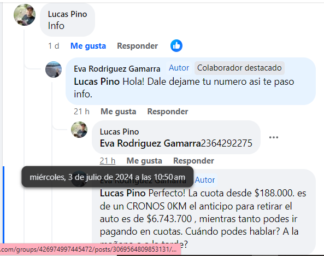Click Responder under the phone number comment

click(x=193, y=161)
